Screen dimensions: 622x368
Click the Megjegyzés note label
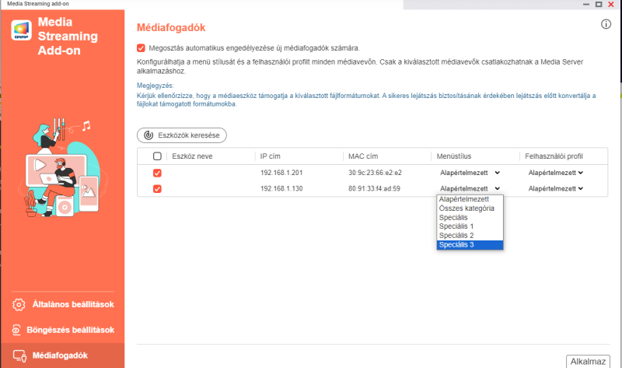[x=155, y=86]
